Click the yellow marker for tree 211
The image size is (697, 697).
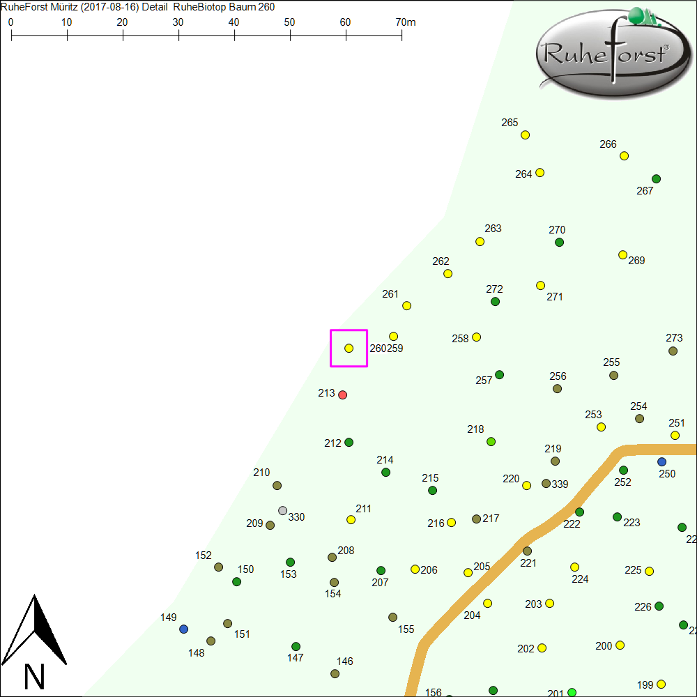point(351,520)
